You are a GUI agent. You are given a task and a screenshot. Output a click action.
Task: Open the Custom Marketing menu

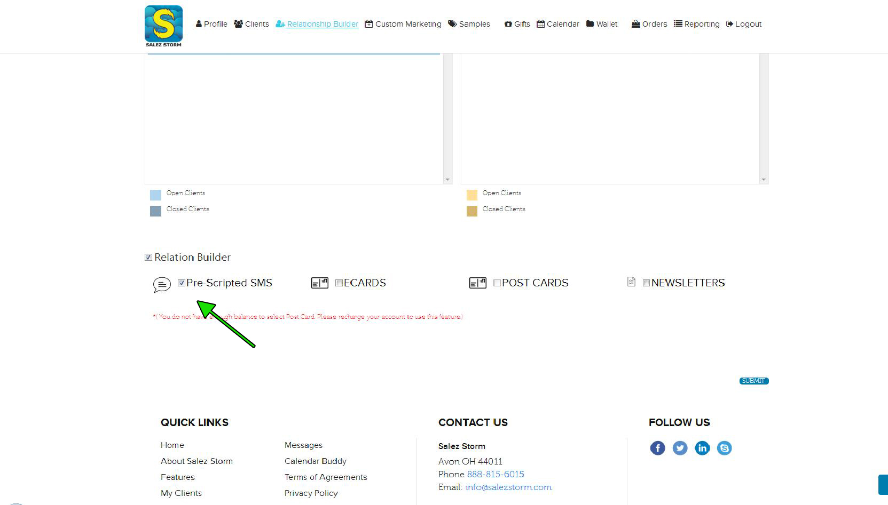(403, 24)
